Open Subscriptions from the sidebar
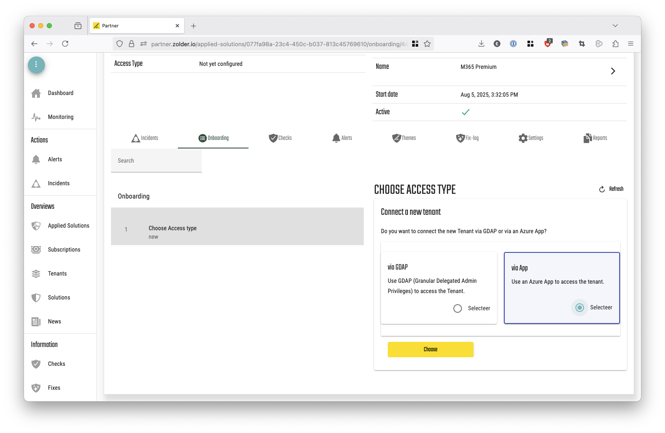The height and width of the screenshot is (433, 665). point(64,250)
